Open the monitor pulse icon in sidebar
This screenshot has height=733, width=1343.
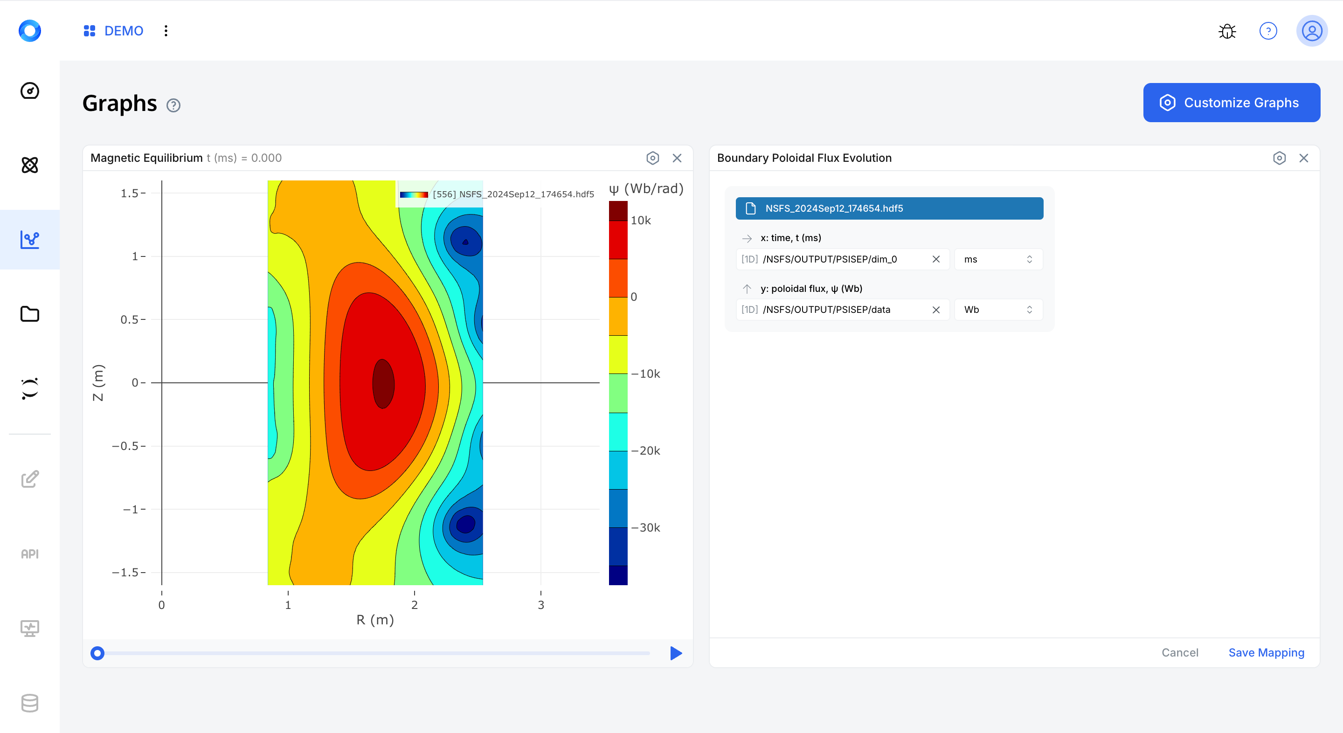[30, 628]
